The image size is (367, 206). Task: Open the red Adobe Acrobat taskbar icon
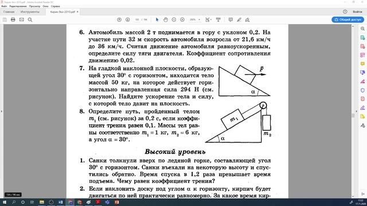(98, 202)
